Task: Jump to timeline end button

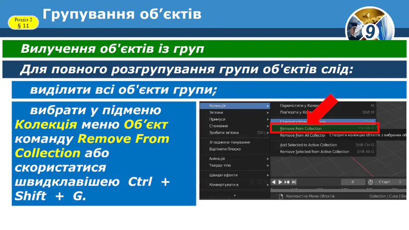Action: point(294,182)
